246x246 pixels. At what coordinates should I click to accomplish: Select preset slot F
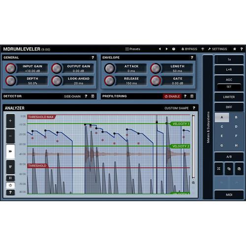point(236,136)
